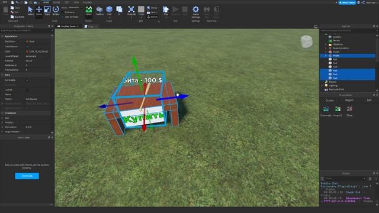Collapse the Appearance section
The width and height of the screenshot is (379, 213).
click(x=2, y=36)
